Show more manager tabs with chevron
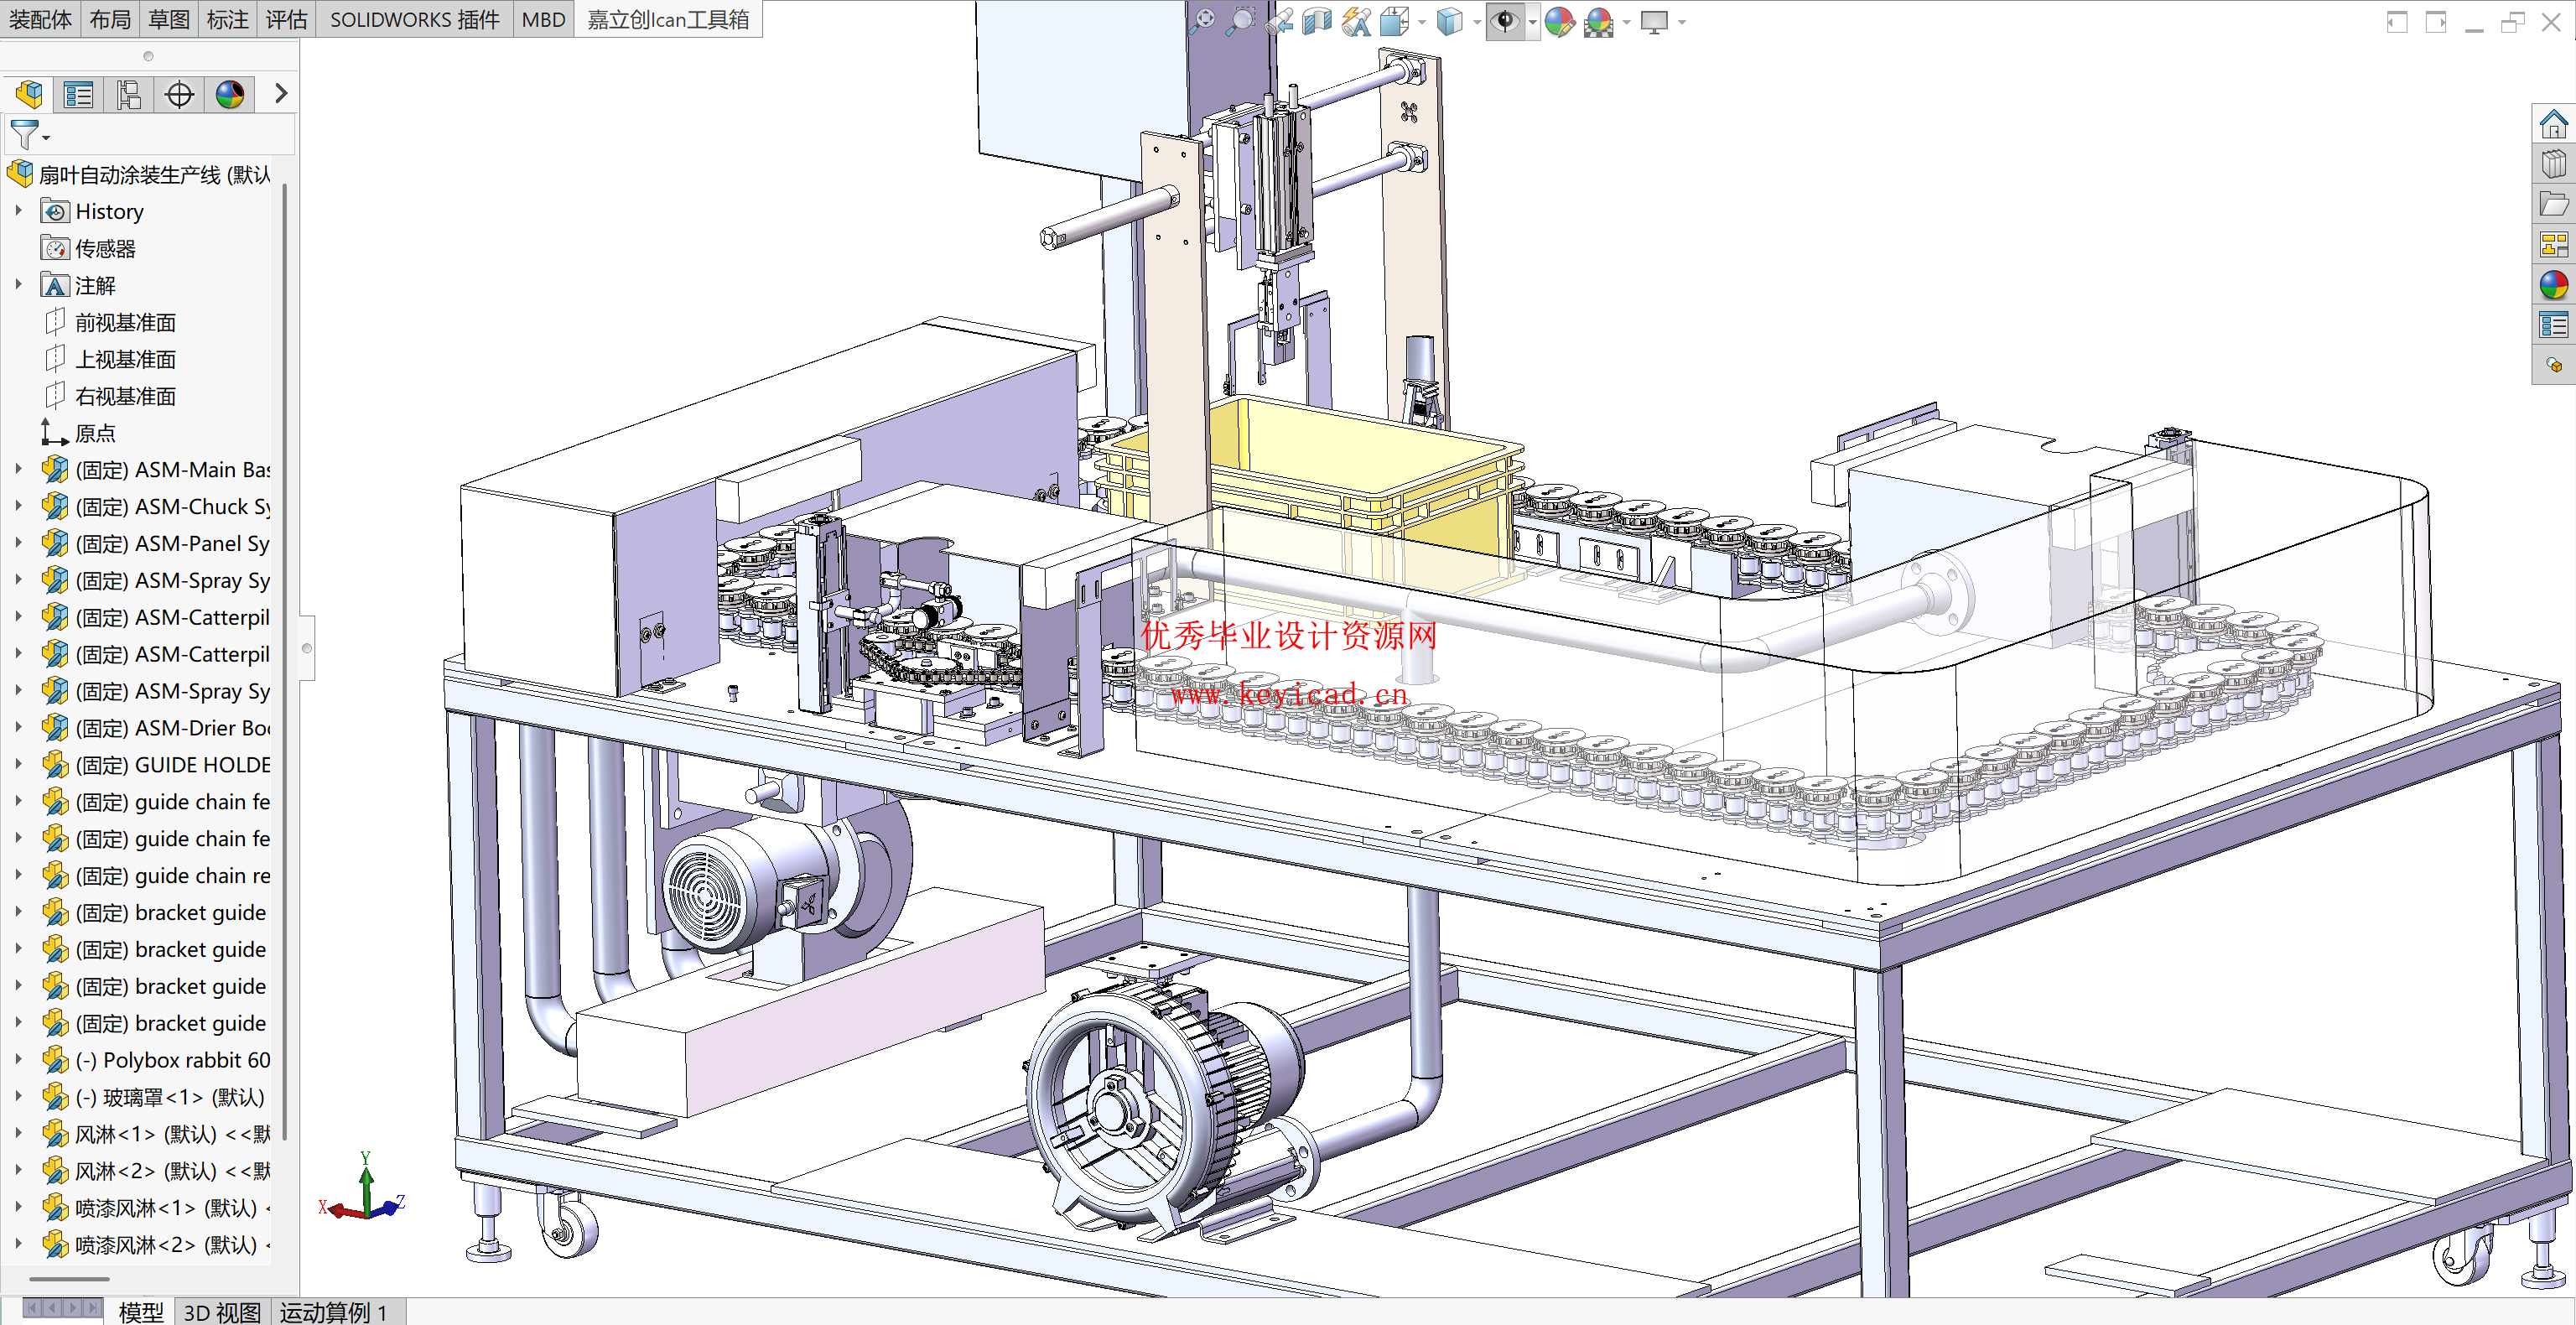2576x1325 pixels. click(x=281, y=93)
